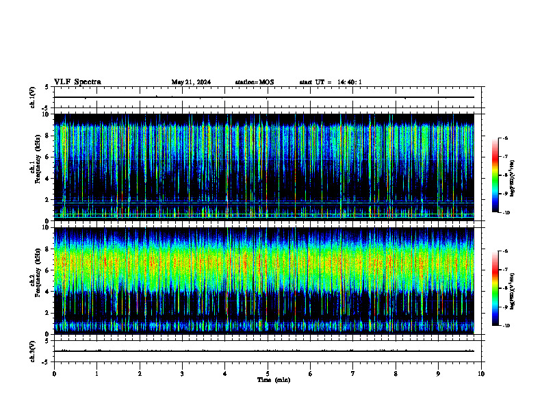
Task: Click the ch.3 voltage trace line in the bottom strip
Action: coord(263,351)
